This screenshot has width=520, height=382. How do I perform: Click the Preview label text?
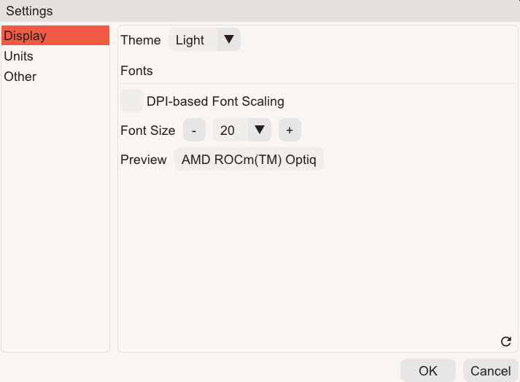coord(144,160)
